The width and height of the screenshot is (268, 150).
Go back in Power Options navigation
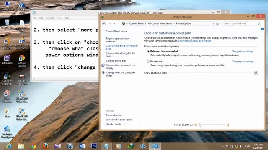[x=104, y=23]
